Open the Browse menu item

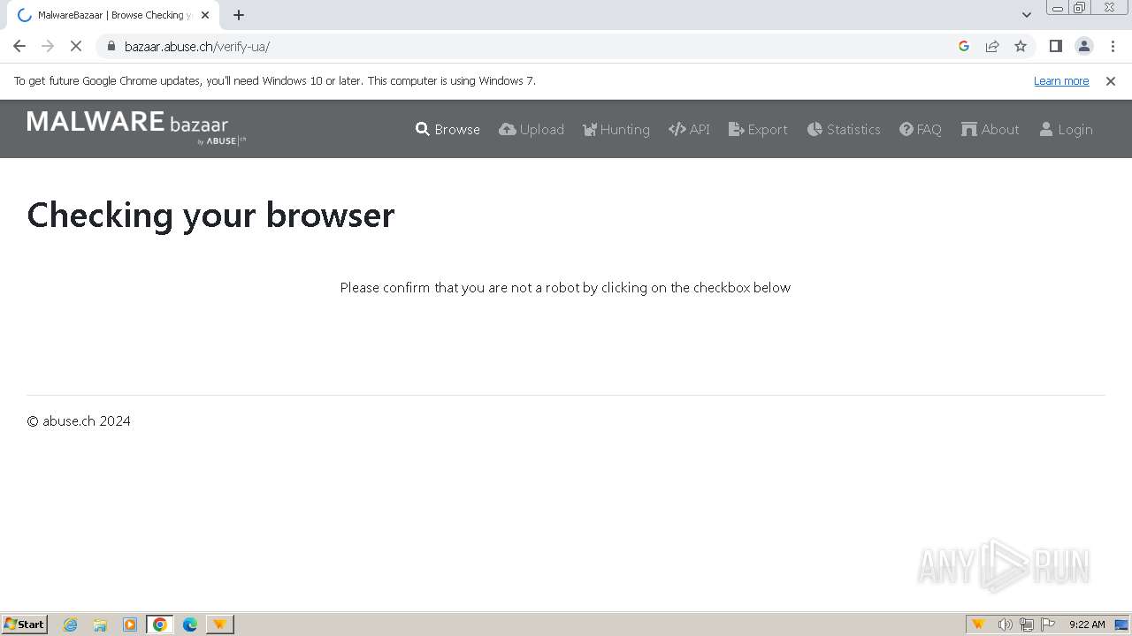[447, 129]
